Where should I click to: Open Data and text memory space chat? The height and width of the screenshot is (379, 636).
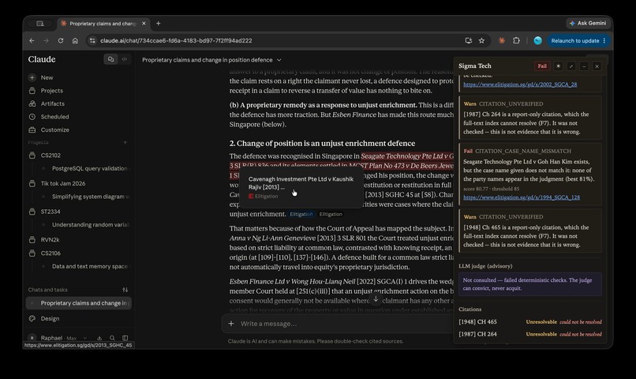89,266
